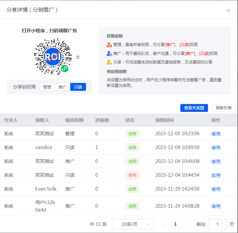
Task: Click 管理 permission cell in first row
Action: 70,134
